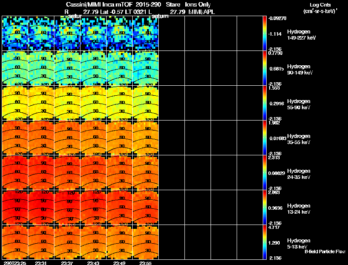Click the 4.717 scale value
Image resolution: width=348 pixels, height=265 pixels.
(x=274, y=227)
